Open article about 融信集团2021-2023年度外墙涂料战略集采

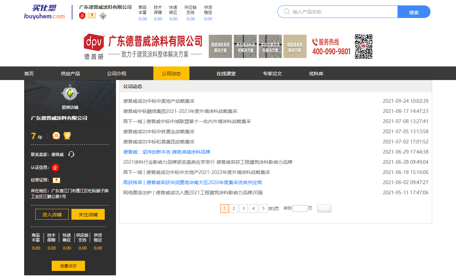tap(180, 111)
